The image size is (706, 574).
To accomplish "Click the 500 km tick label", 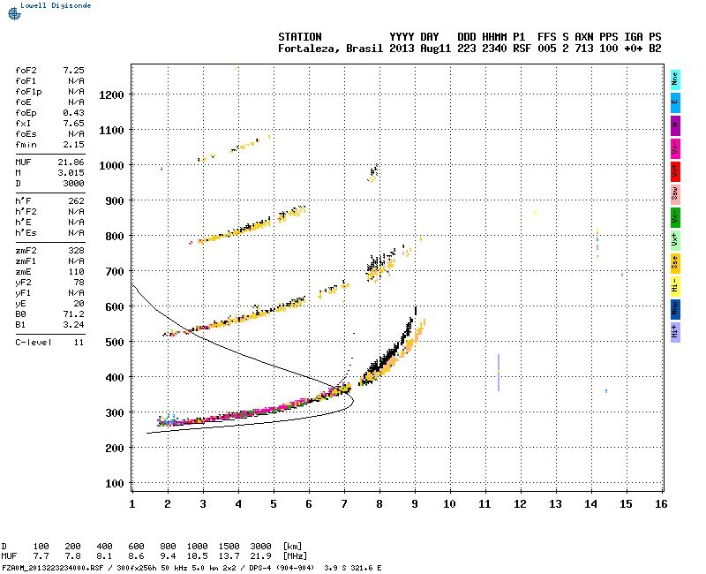I will pyautogui.click(x=115, y=343).
